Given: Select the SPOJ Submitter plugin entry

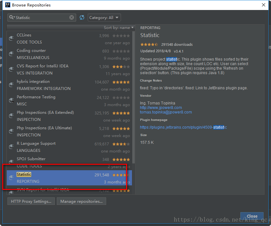Looking at the screenshot, I should [x=31, y=159].
